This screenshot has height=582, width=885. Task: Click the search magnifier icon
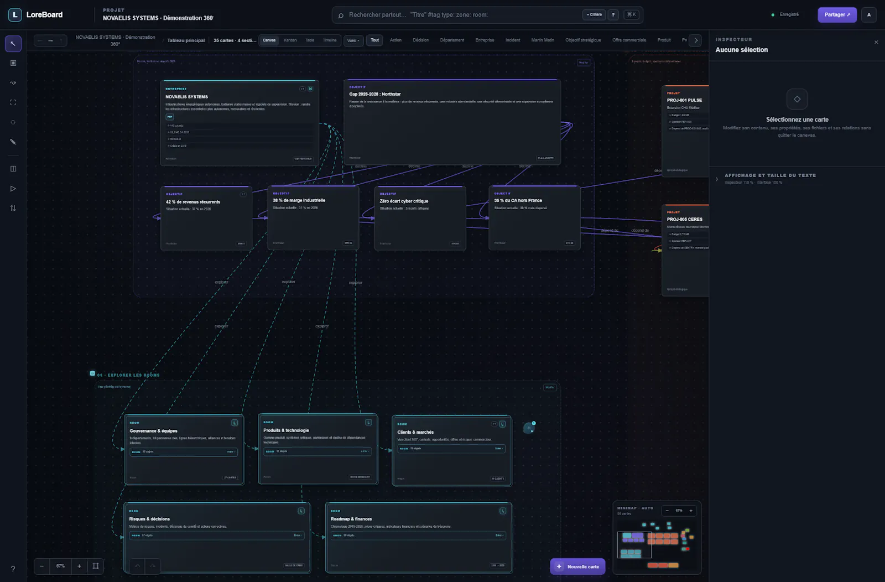(341, 15)
